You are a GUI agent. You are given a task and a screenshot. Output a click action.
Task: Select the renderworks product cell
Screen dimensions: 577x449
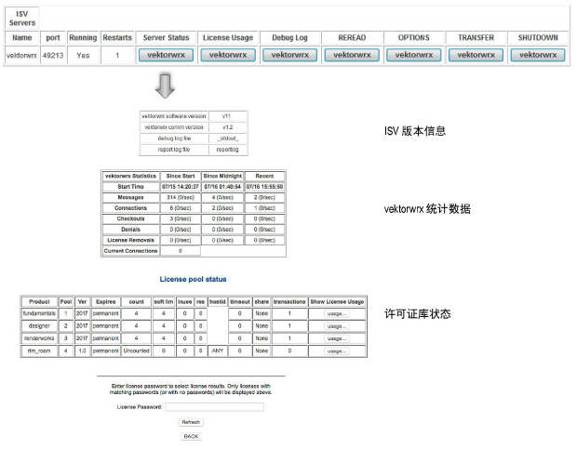pyautogui.click(x=39, y=338)
